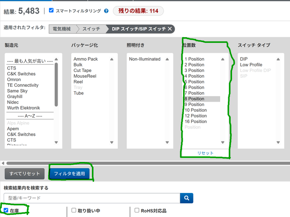Select 16 Position
Viewport: 290px width, 217px height.
coord(196,122)
